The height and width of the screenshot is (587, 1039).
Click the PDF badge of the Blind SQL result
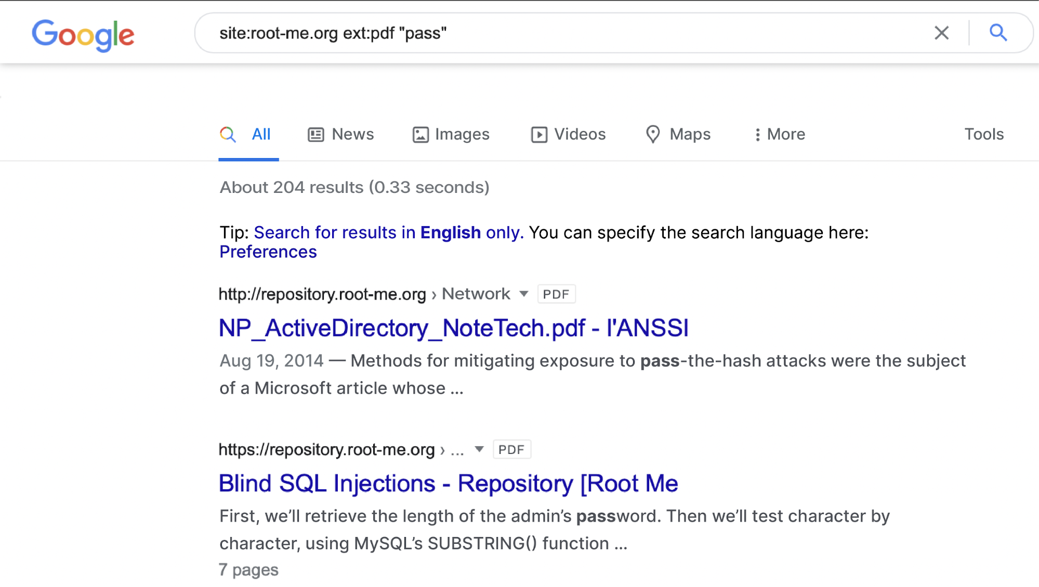[x=511, y=450]
